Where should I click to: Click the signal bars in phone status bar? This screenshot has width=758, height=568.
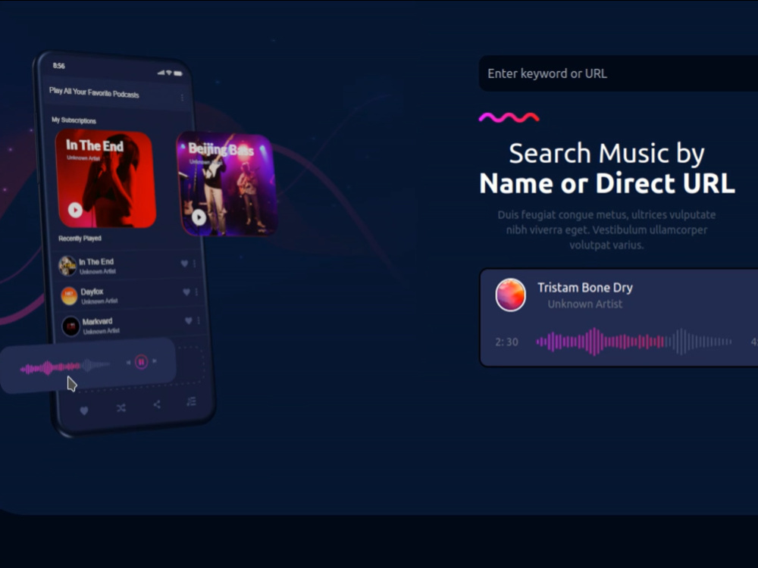161,73
